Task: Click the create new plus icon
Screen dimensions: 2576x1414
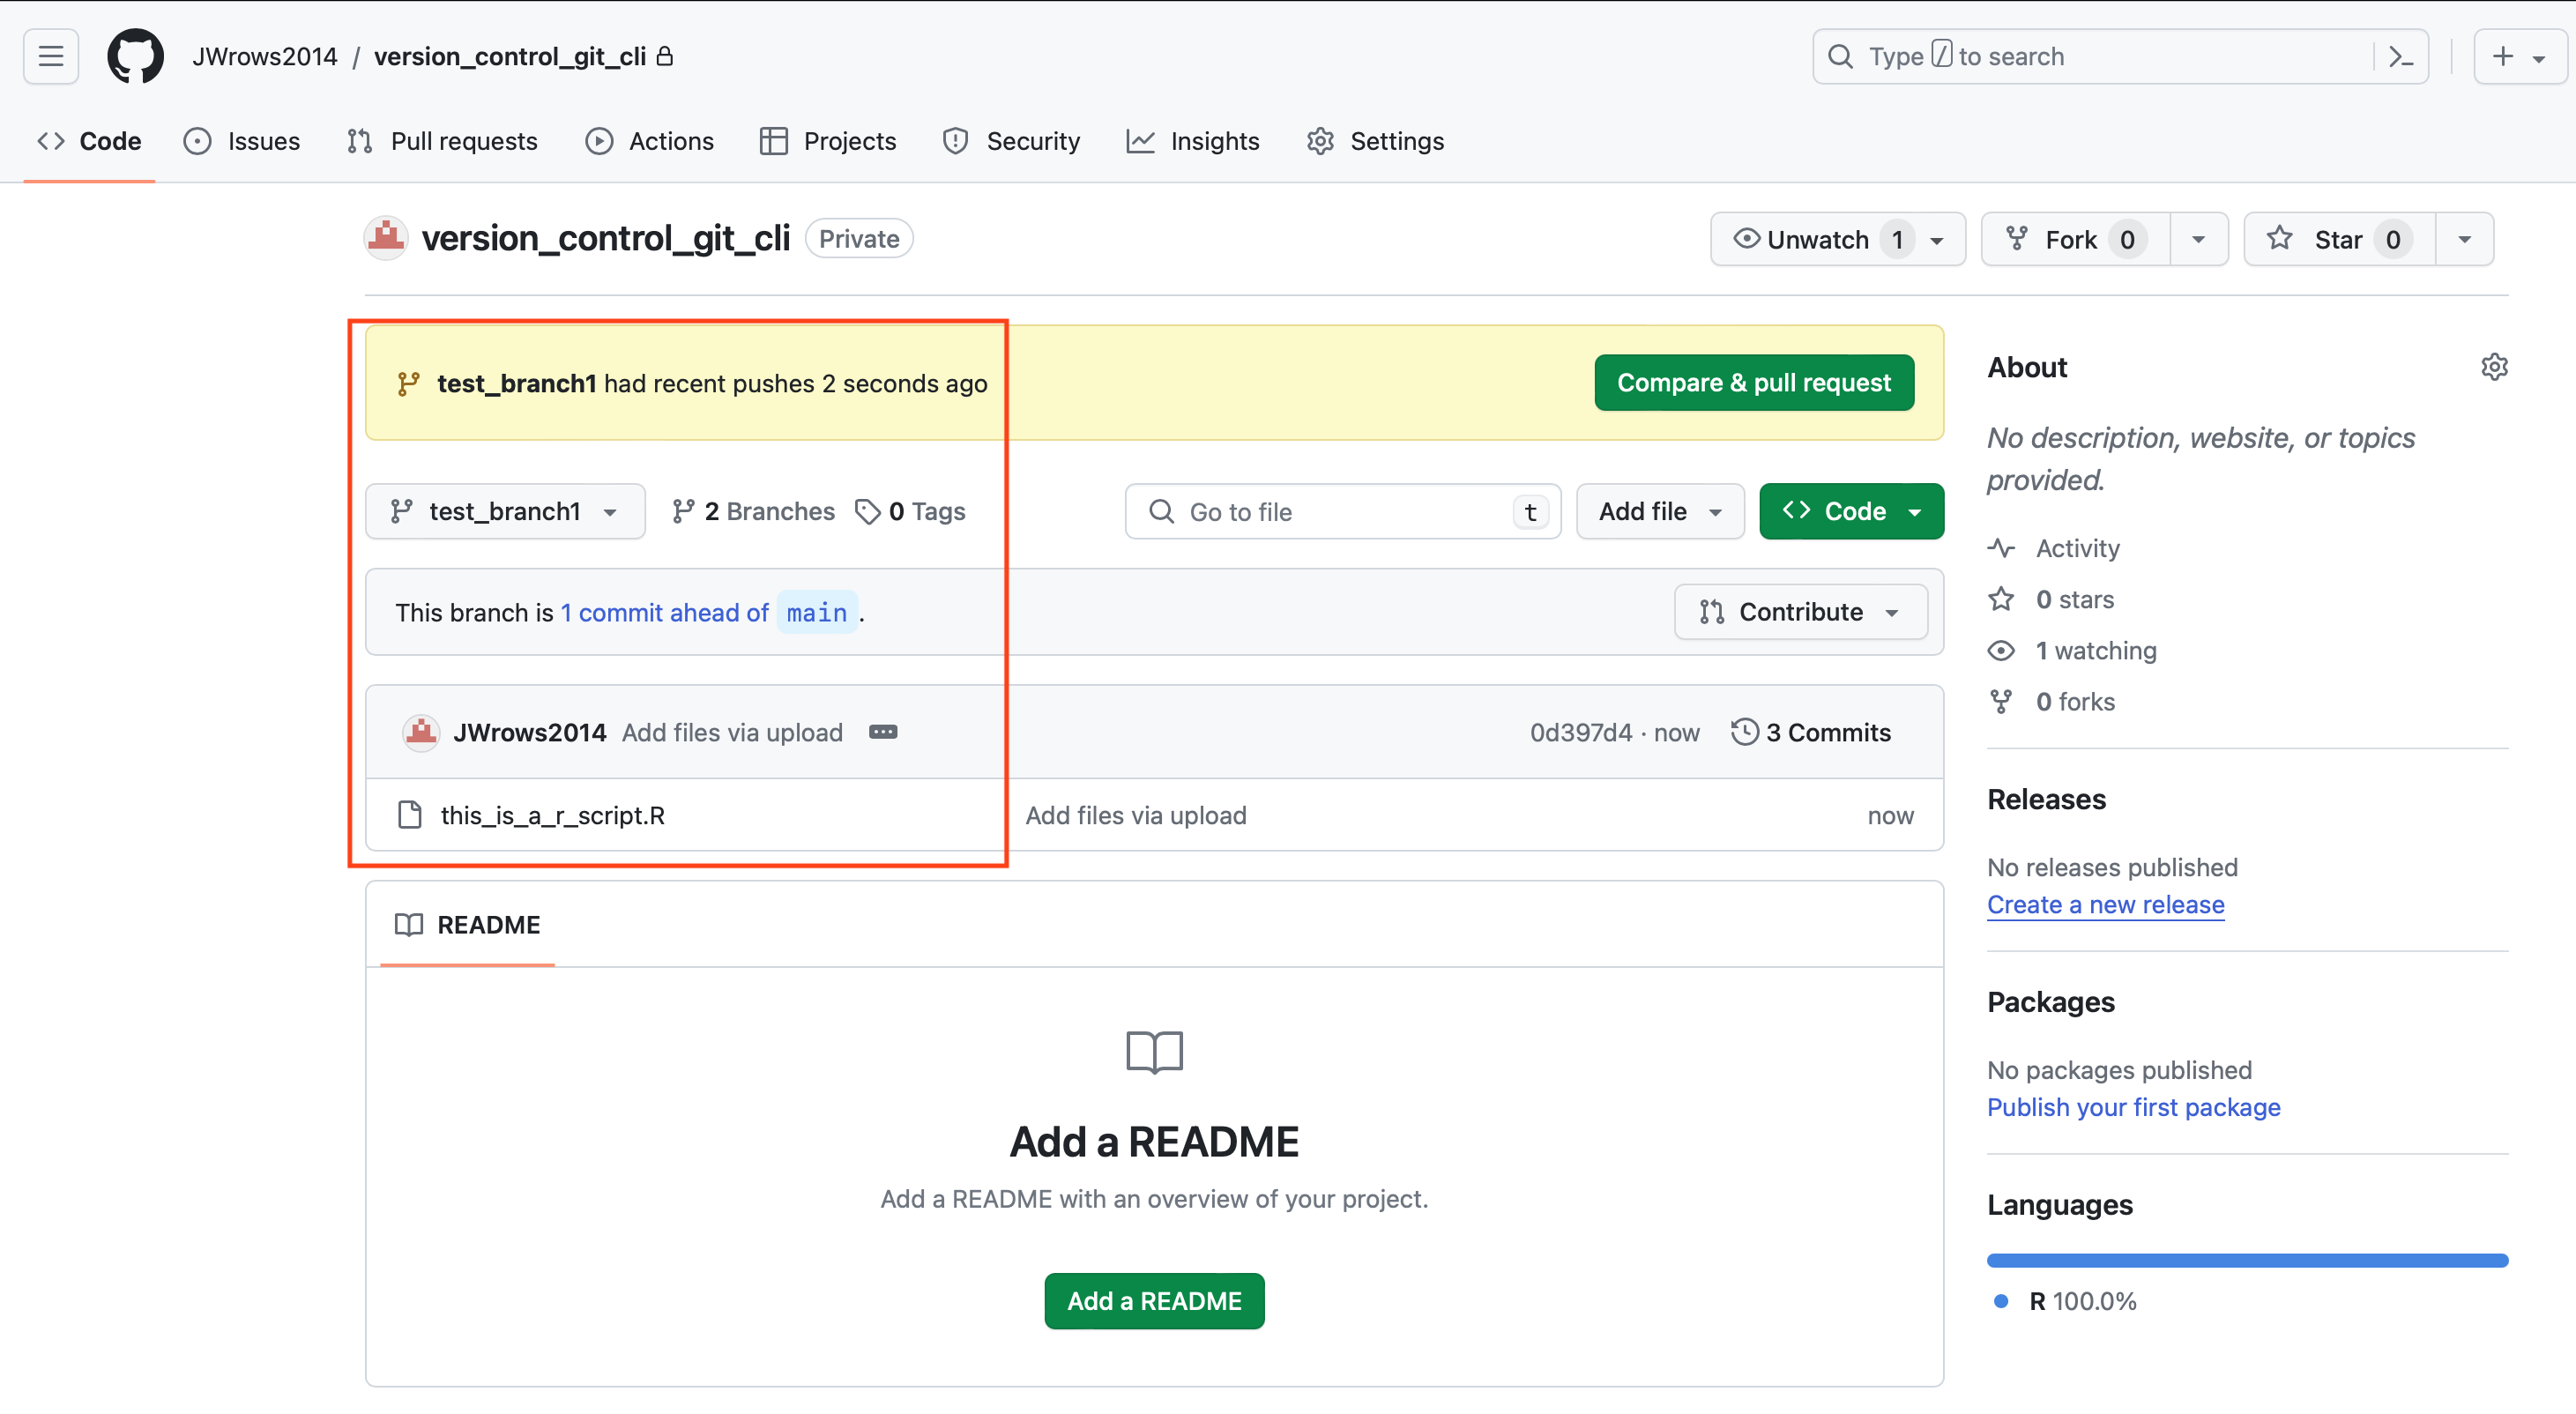Action: 2502,56
